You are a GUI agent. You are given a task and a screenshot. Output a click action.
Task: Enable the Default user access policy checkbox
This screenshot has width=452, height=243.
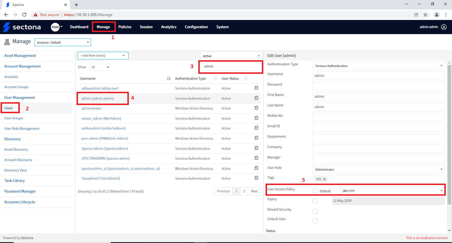point(315,191)
